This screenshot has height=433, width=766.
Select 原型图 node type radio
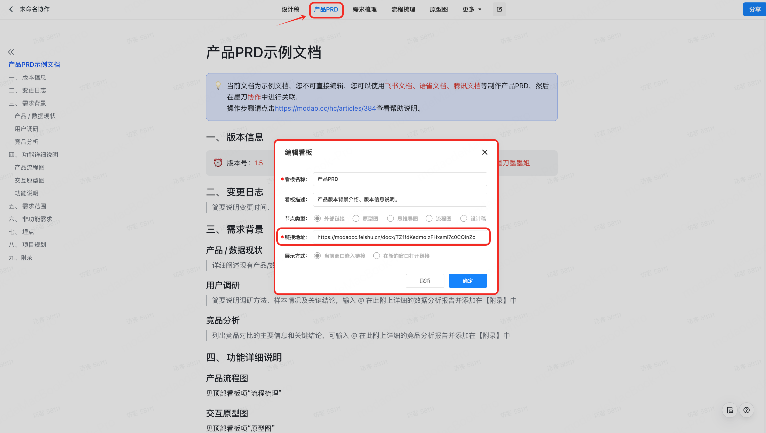point(356,219)
